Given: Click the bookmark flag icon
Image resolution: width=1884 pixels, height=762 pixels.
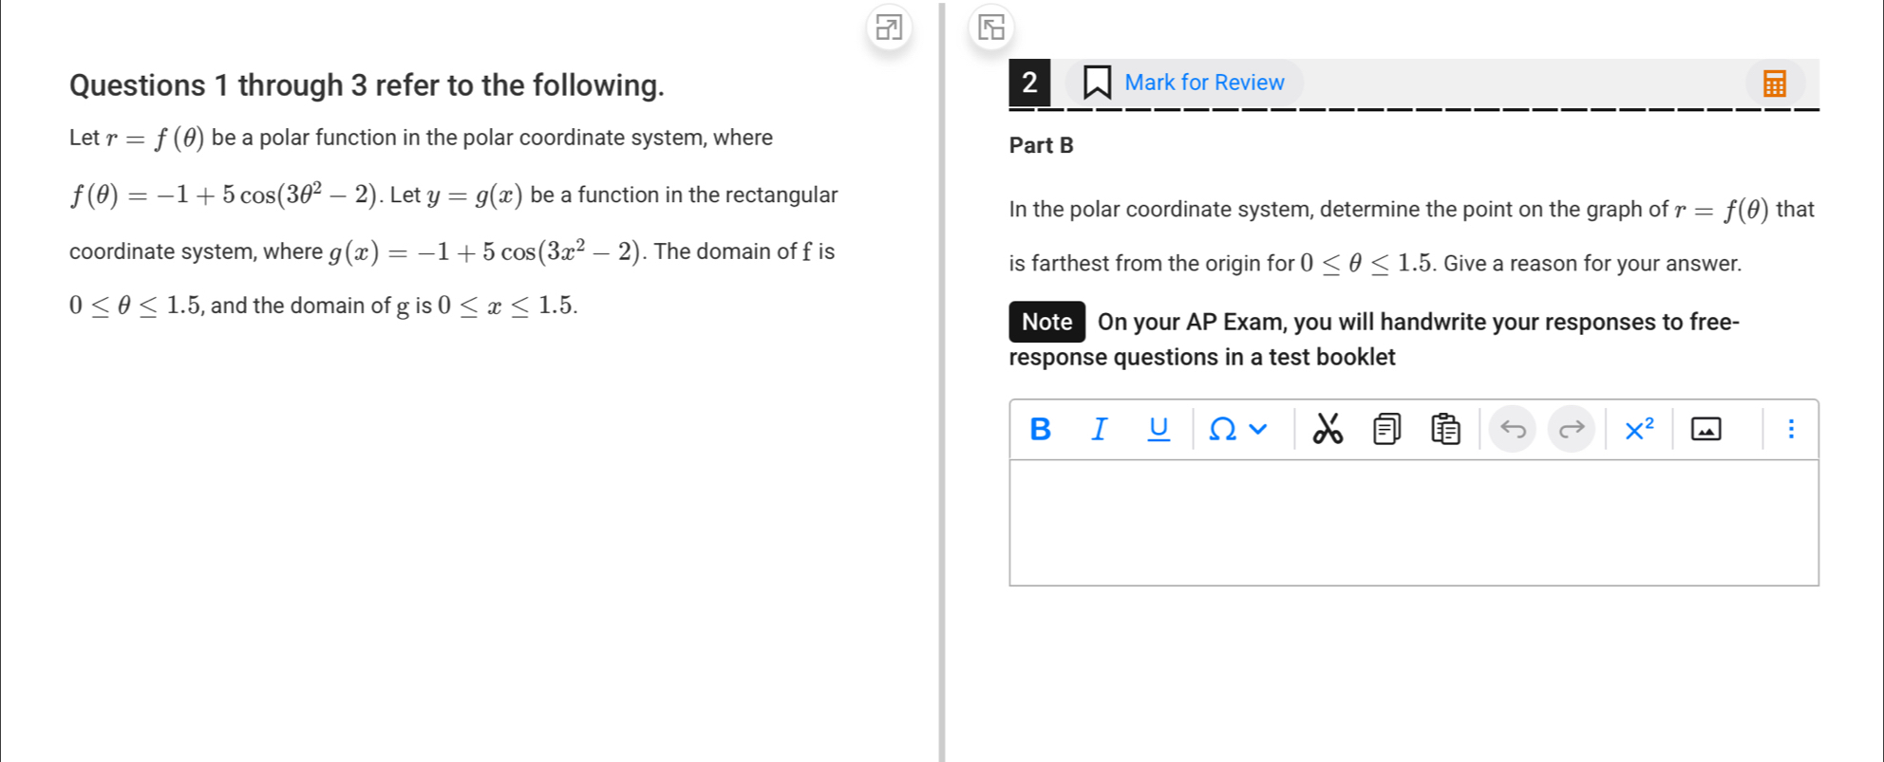Looking at the screenshot, I should pyautogui.click(x=1097, y=83).
